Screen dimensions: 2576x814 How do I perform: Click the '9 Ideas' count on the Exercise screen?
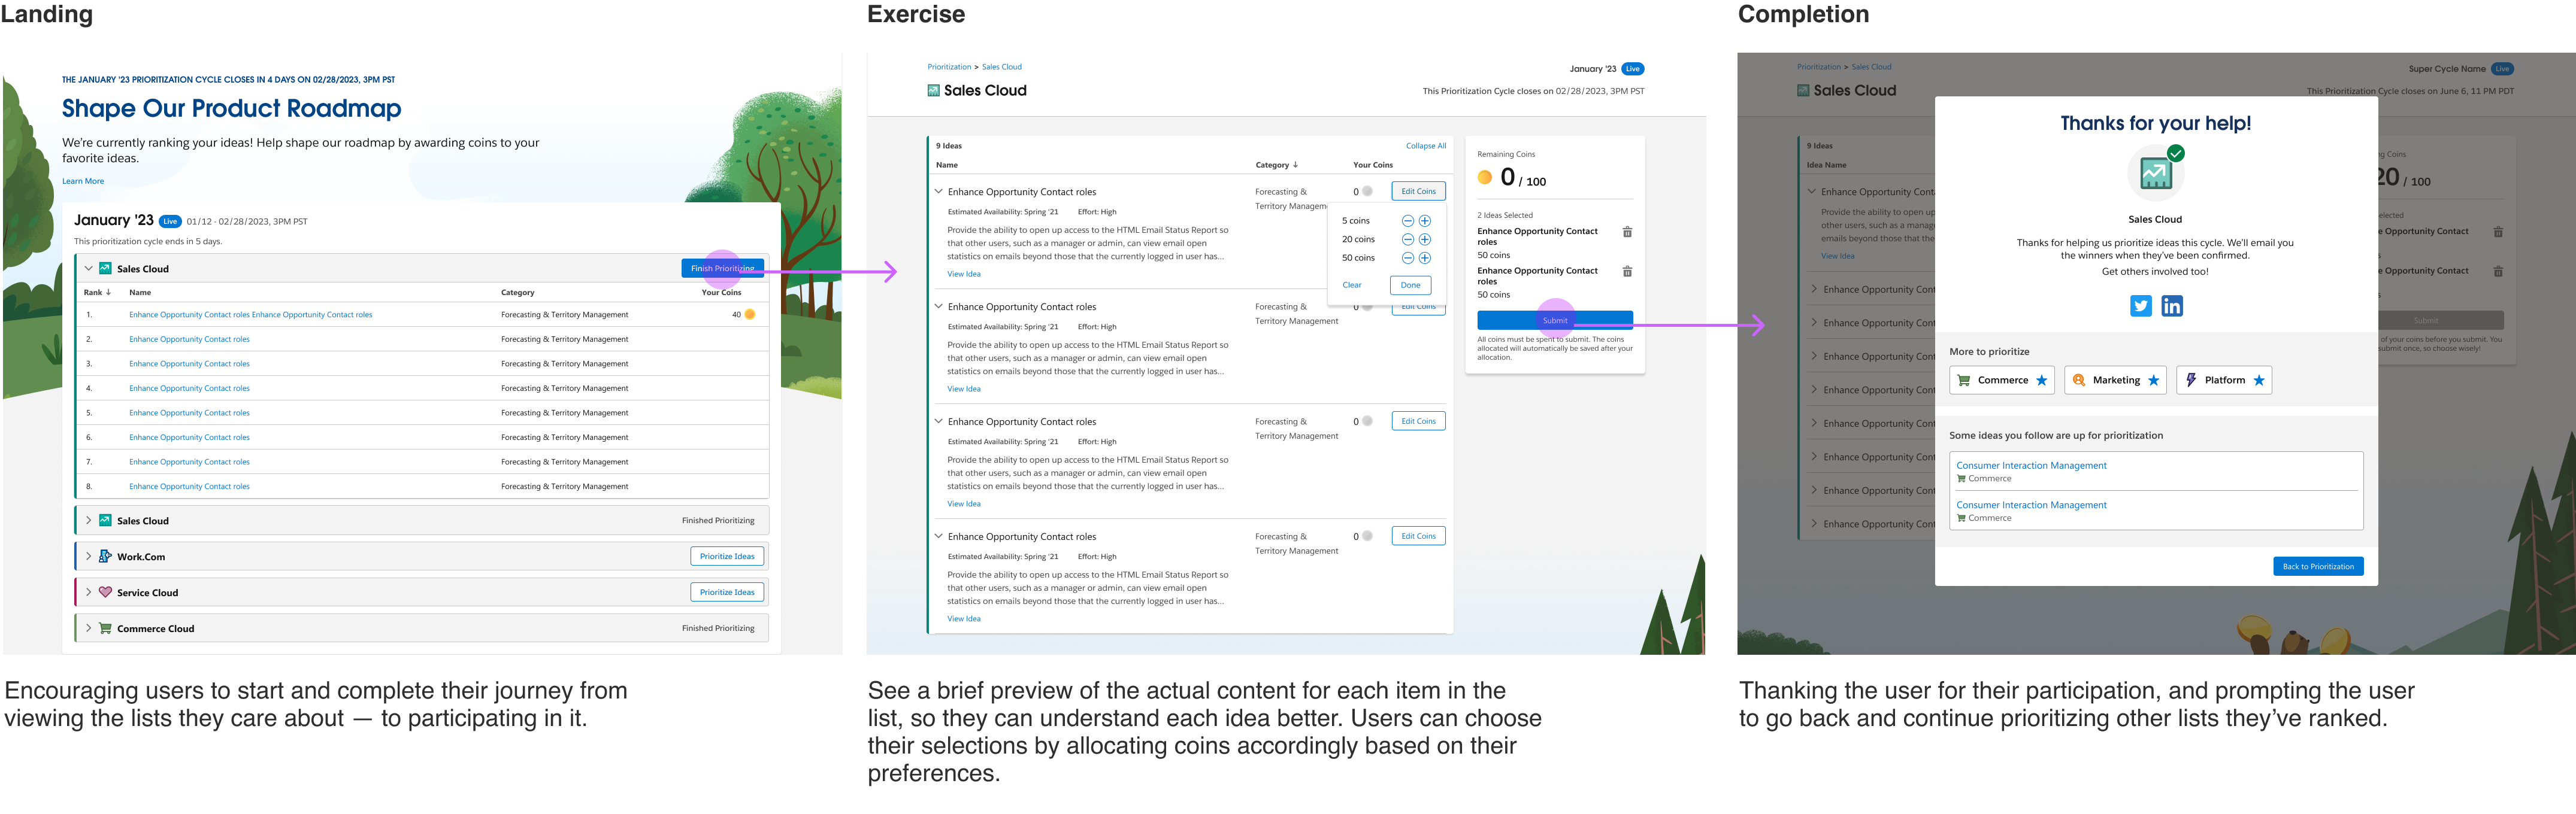click(x=948, y=146)
